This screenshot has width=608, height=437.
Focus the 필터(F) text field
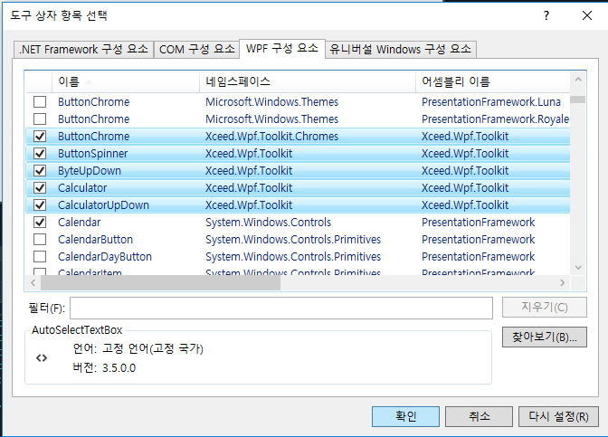281,309
